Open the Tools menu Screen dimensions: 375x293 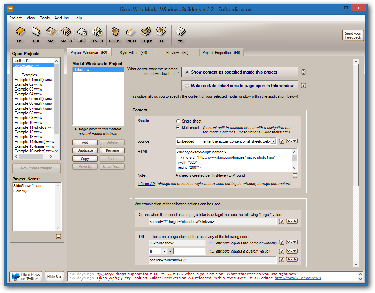pyautogui.click(x=45, y=18)
